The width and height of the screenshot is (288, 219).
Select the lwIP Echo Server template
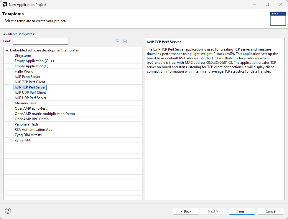tap(27, 77)
